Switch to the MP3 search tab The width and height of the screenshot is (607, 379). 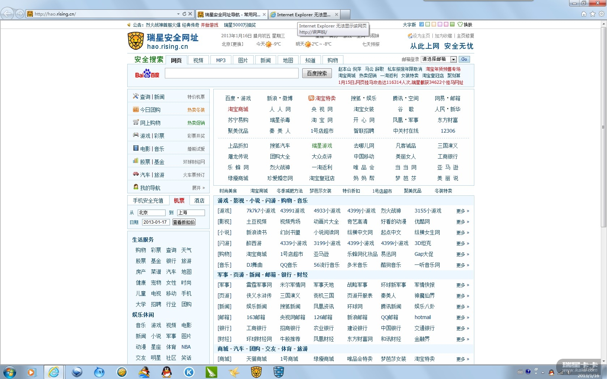click(221, 60)
